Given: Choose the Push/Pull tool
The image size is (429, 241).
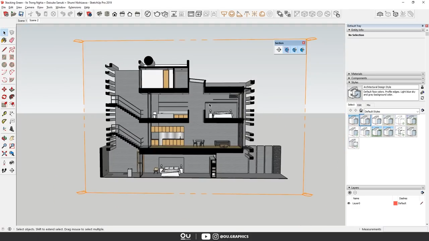Looking at the screenshot, I should (12, 89).
